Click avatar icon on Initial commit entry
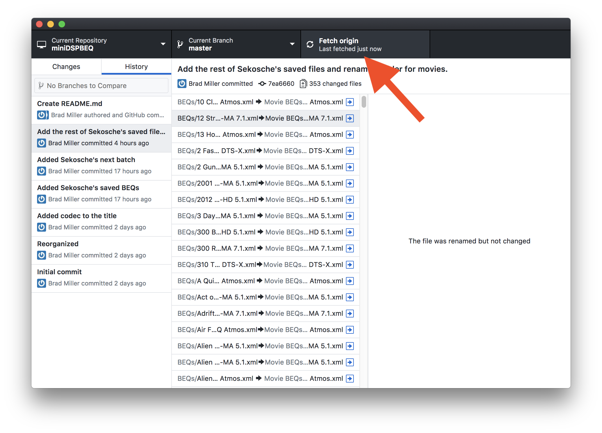The height and width of the screenshot is (433, 602). [x=42, y=283]
